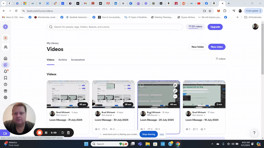Expand 'Not shared' dropdown on 30 July video
The height and width of the screenshot is (148, 264).
click(108, 115)
